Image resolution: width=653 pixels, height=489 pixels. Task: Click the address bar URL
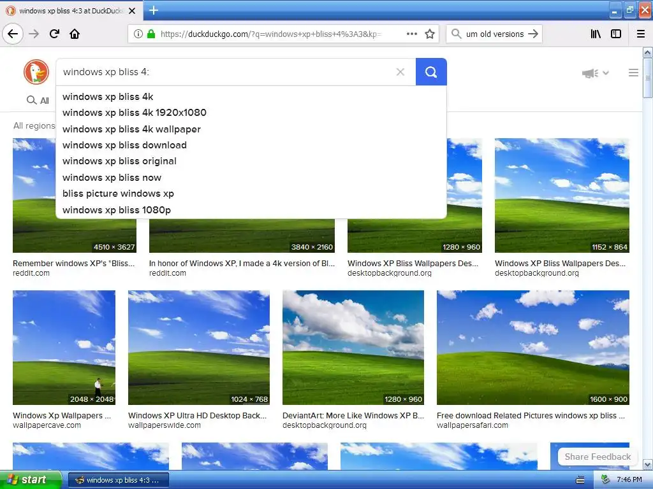(270, 34)
